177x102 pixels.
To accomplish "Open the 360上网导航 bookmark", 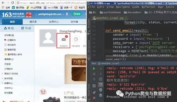I will [x=34, y=7].
